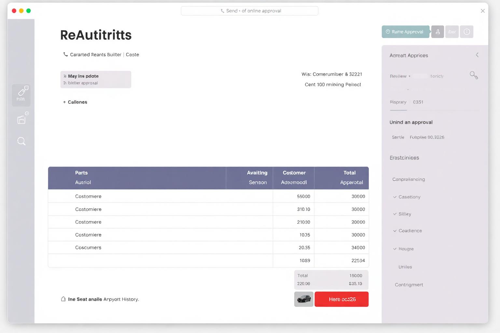500x333 pixels.
Task: Click the Costomer column header
Action: 294,173
